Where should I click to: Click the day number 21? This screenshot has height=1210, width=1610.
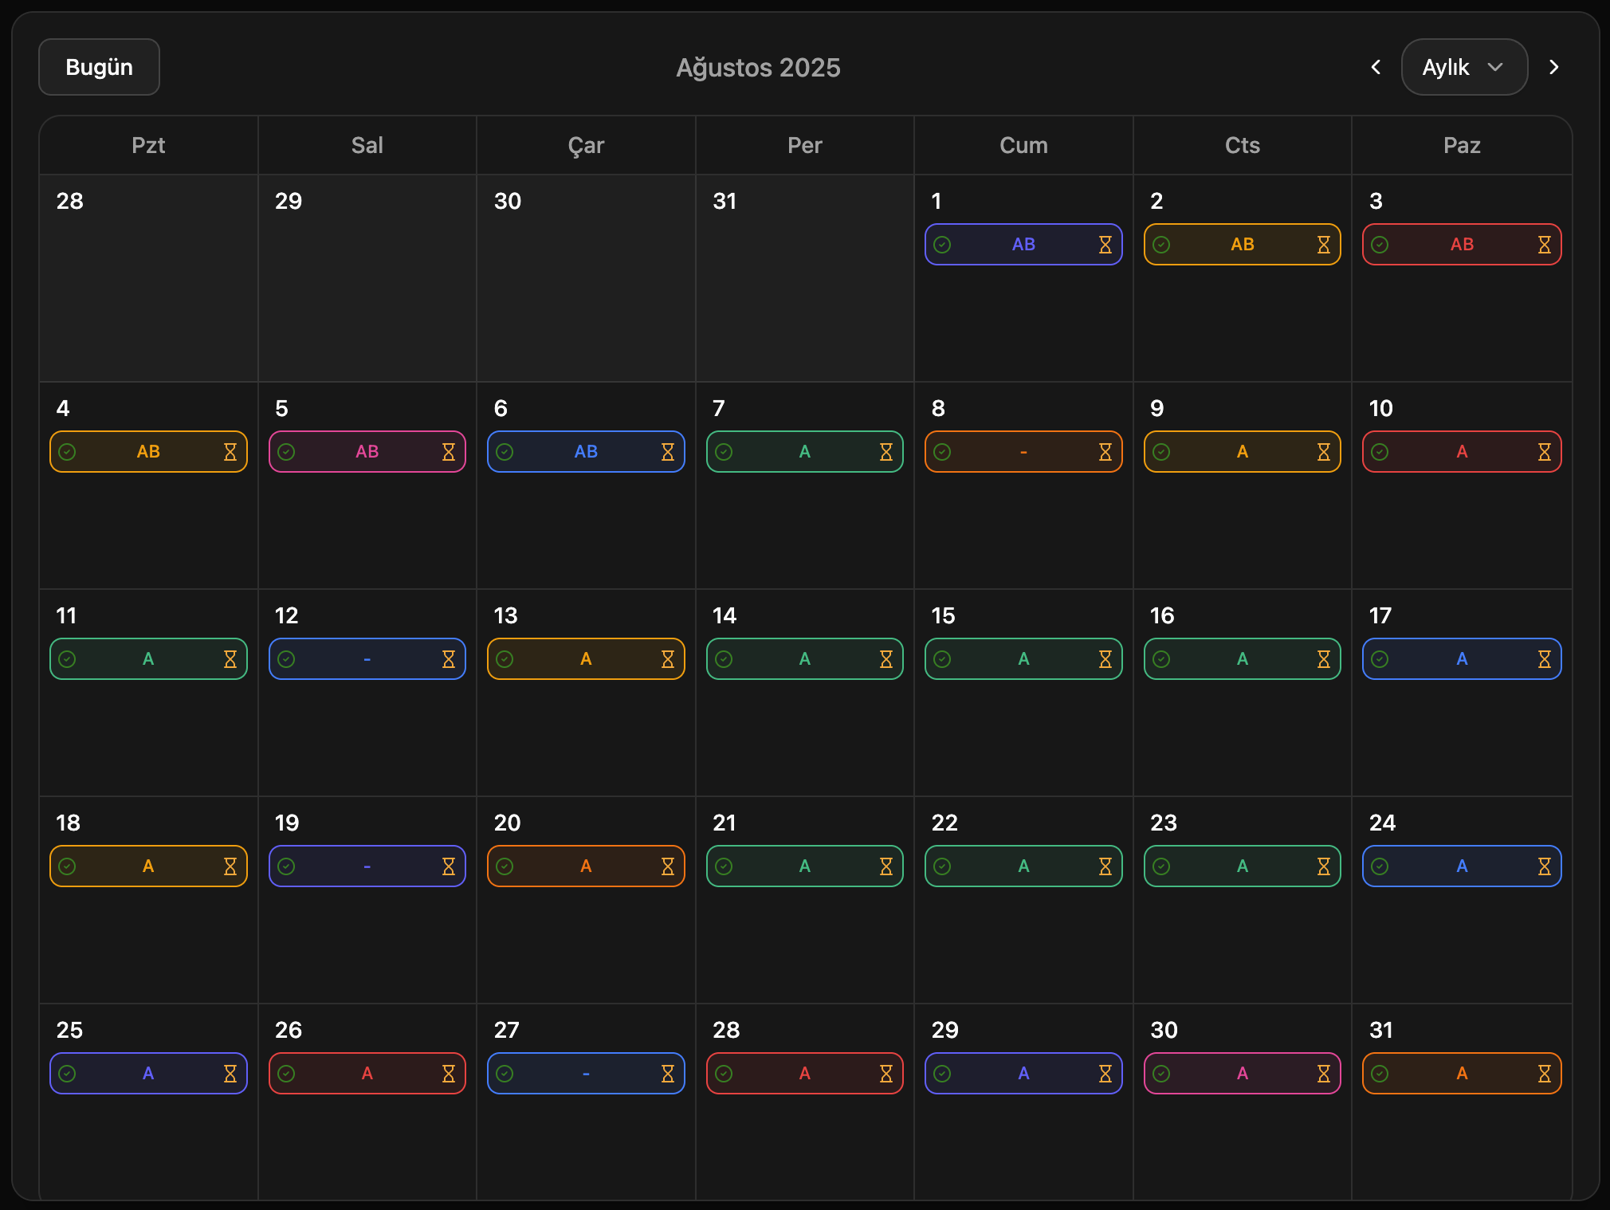click(x=724, y=823)
